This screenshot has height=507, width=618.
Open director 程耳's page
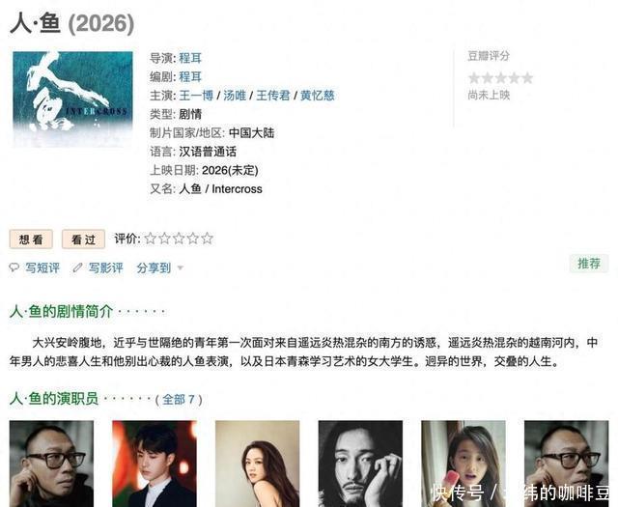pos(190,58)
